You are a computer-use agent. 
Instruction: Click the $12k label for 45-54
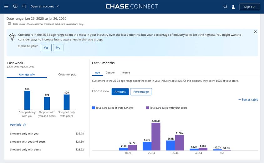[194, 147]
